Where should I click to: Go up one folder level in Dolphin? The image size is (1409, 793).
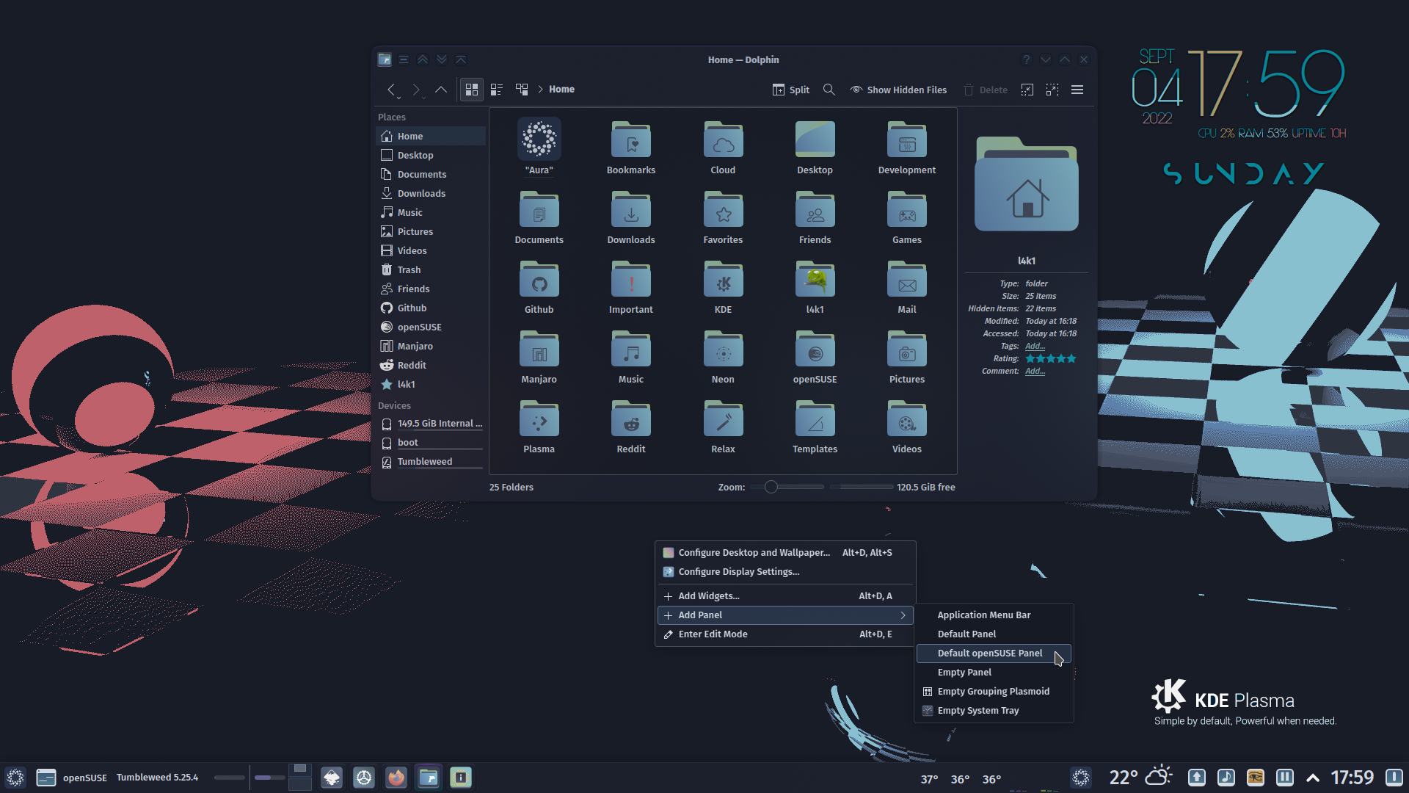(440, 90)
